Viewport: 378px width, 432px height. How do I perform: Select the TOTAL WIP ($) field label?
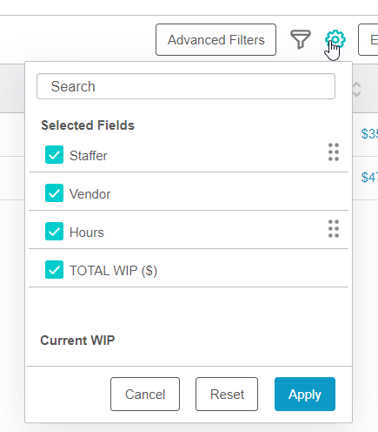tap(113, 271)
